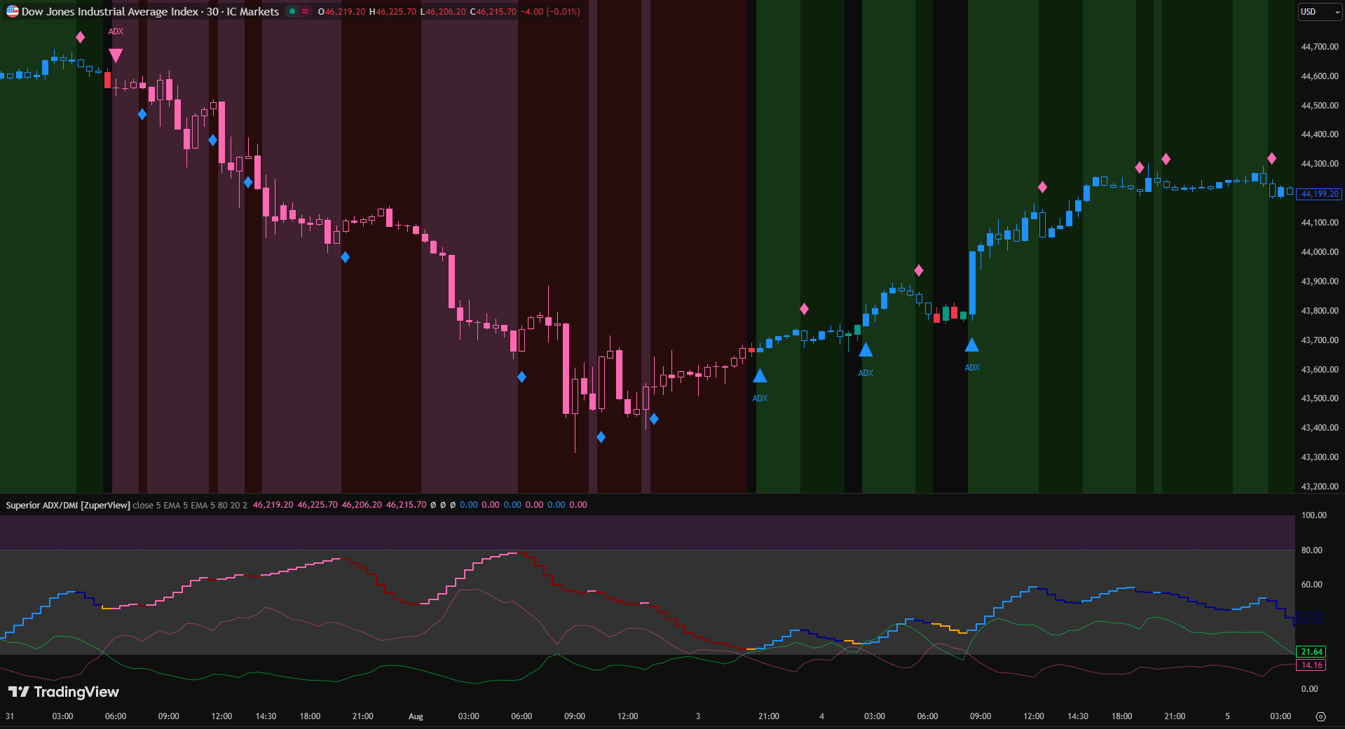Click the -4.00 (-0.01%) change value
Image resolution: width=1345 pixels, height=729 pixels.
point(550,12)
